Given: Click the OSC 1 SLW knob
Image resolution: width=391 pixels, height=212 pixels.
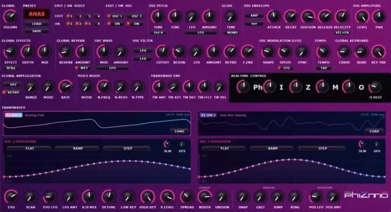Looking at the screenshot, I should [167, 144].
